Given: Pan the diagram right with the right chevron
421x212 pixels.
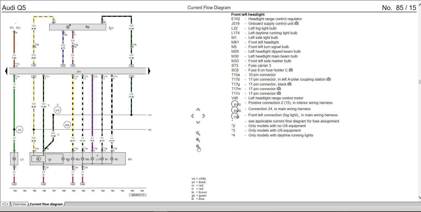Looking at the screenshot, I should 203,115.
